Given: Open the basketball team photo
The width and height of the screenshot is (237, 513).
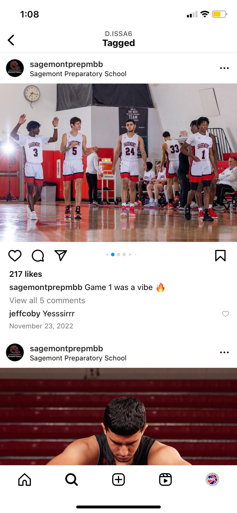Looking at the screenshot, I should 118,163.
